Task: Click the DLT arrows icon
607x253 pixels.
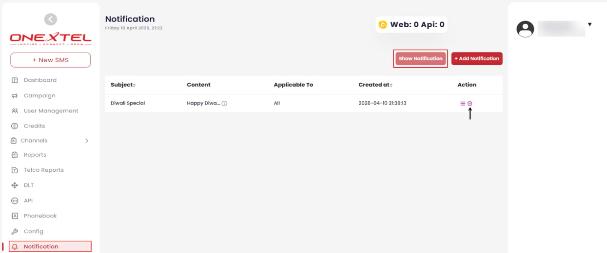Action: pos(15,185)
